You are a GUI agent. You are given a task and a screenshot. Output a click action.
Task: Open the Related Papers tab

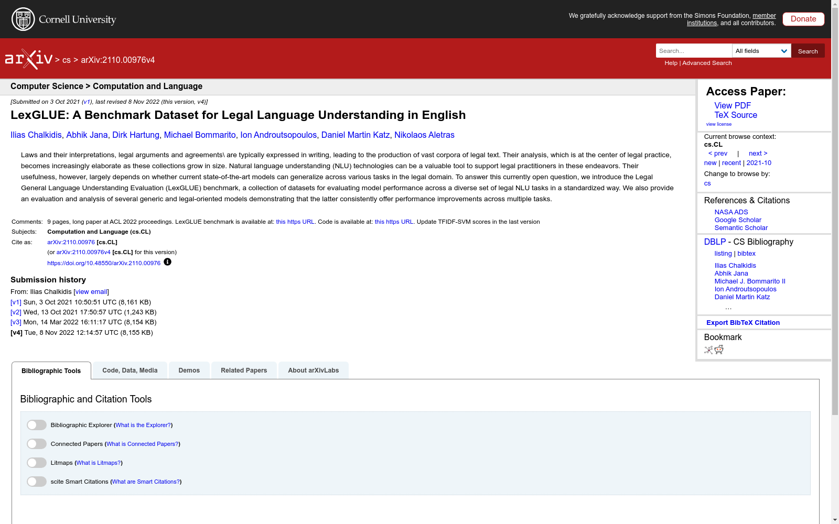(243, 370)
